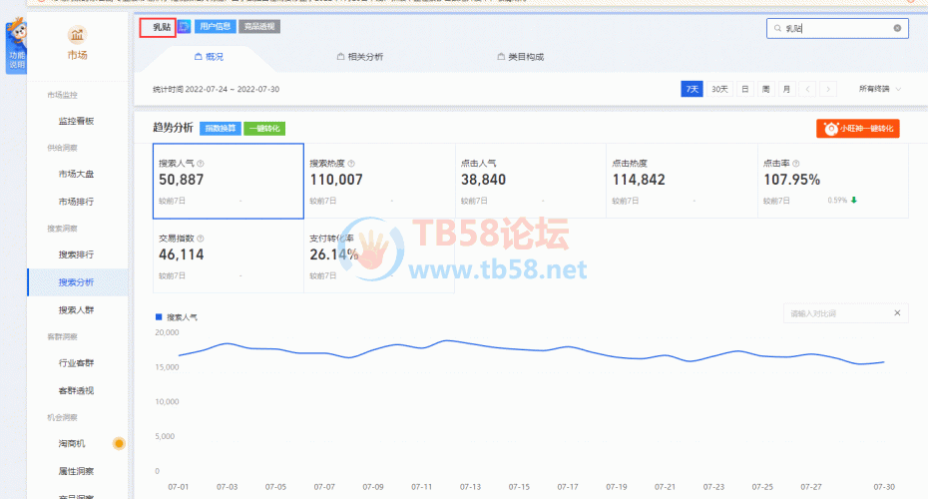
Task: Open the 功能说明 mascot help widget
Action: [x=16, y=45]
